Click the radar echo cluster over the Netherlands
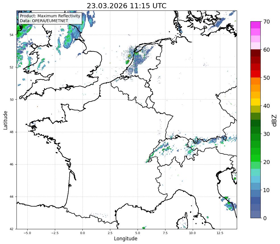The height and width of the screenshot is (244, 280). coord(137,59)
